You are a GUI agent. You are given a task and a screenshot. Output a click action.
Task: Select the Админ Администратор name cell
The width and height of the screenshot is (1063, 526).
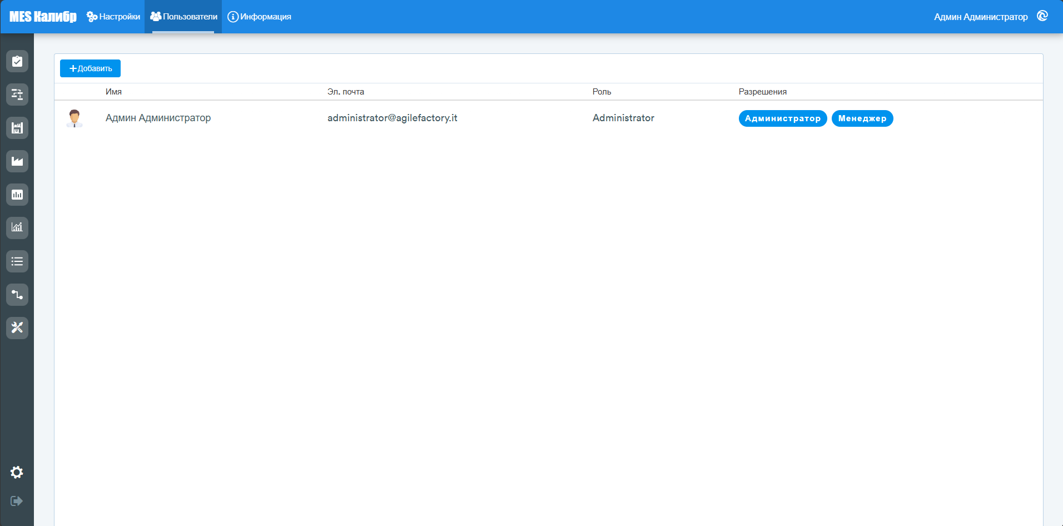click(x=158, y=118)
